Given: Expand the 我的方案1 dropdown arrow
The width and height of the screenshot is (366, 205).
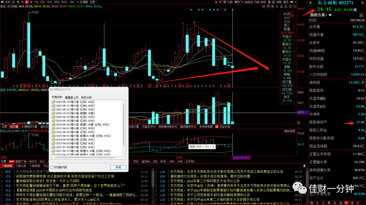Looking at the screenshot, I should (330, 15).
